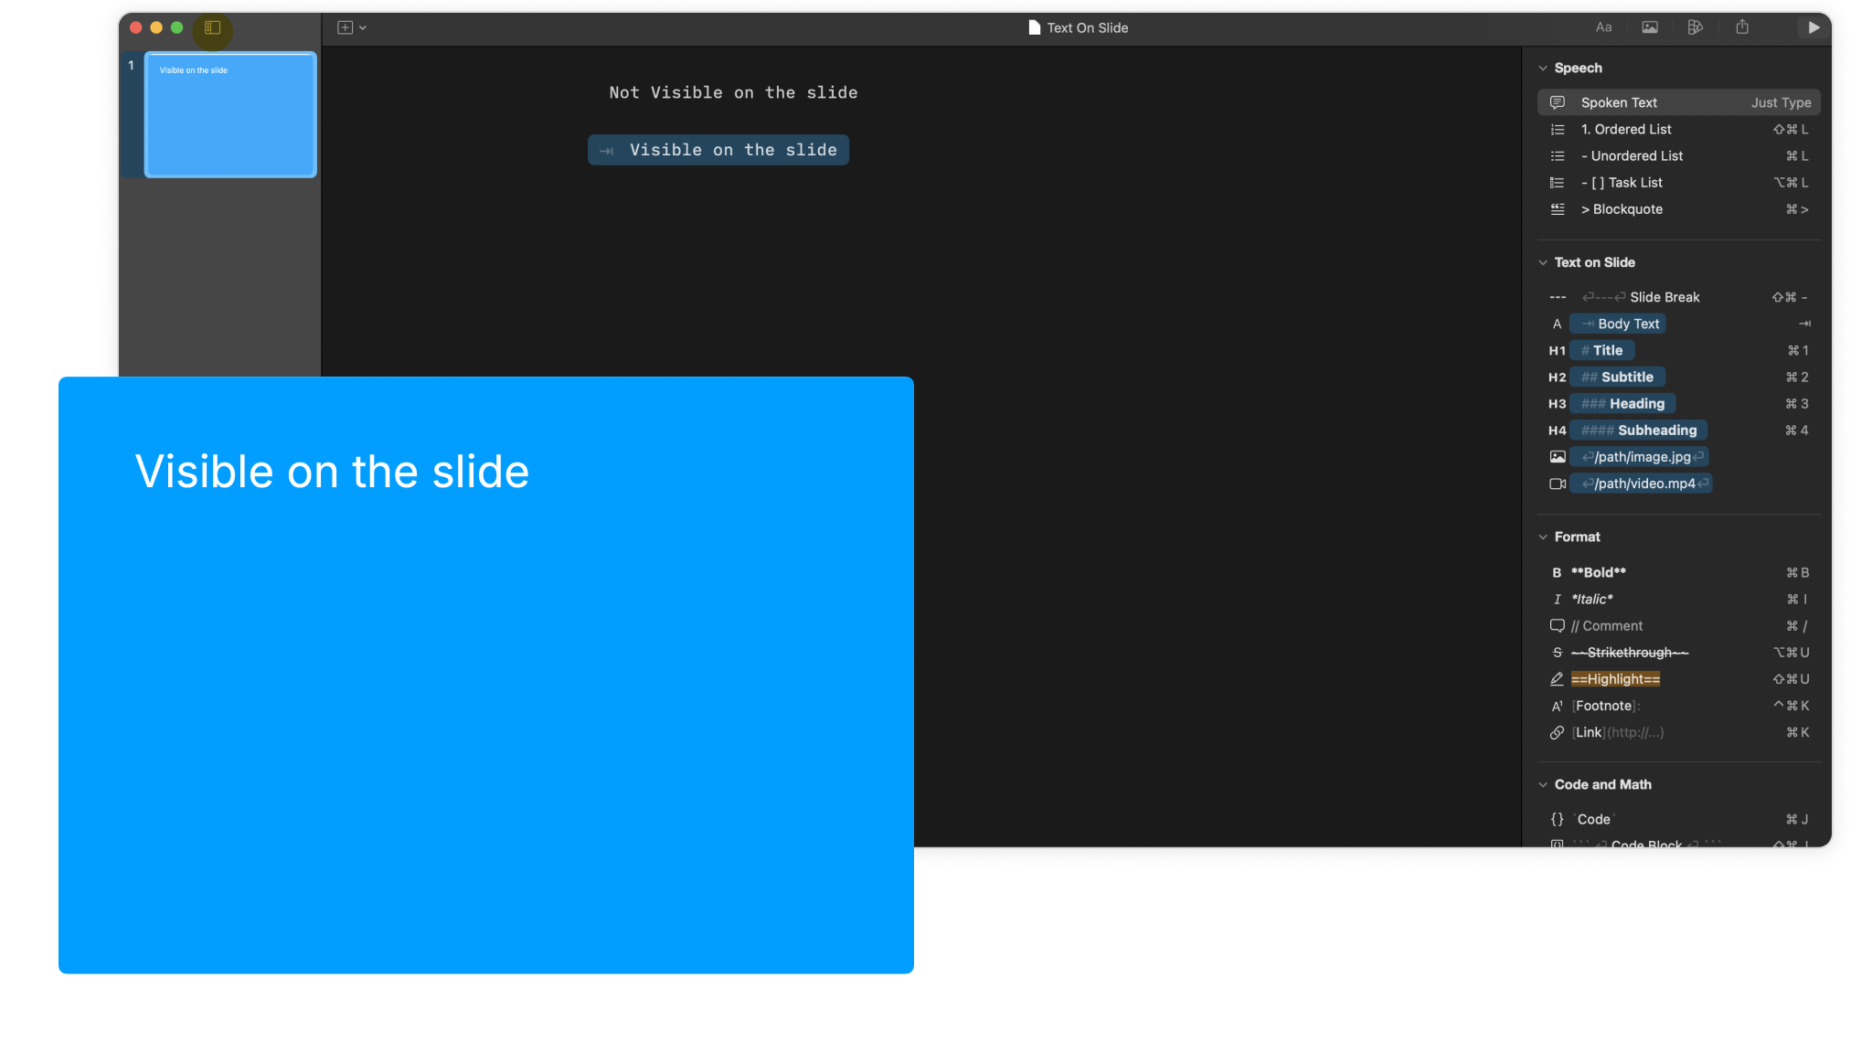Select the Link icon in Format section

click(1557, 733)
